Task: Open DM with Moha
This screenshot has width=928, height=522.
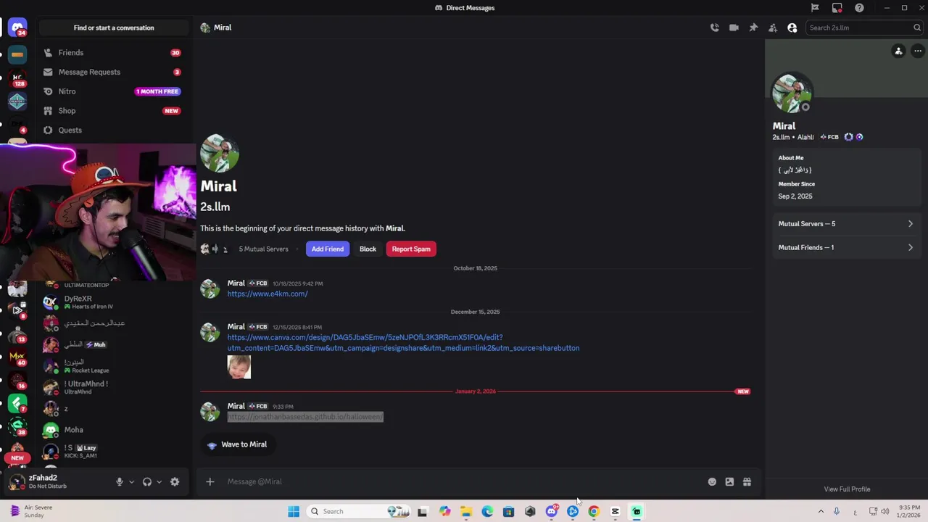Action: tap(113, 430)
